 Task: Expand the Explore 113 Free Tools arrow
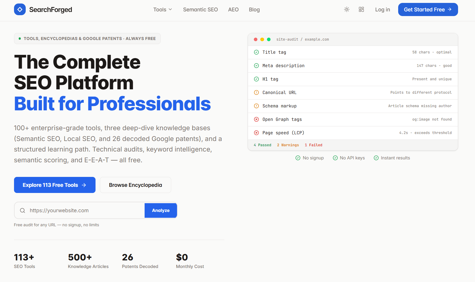tap(84, 185)
